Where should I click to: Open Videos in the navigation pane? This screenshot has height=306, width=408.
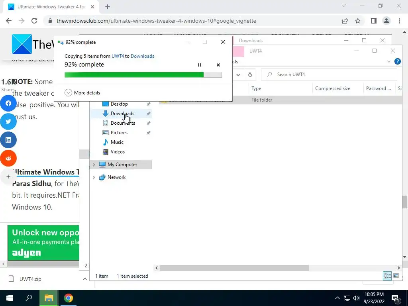118,152
